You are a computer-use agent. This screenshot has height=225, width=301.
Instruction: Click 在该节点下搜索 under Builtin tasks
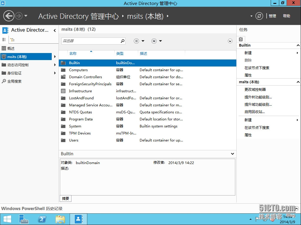point(257,68)
